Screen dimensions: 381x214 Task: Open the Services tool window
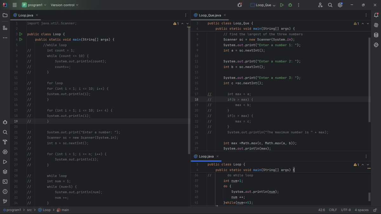(5, 152)
